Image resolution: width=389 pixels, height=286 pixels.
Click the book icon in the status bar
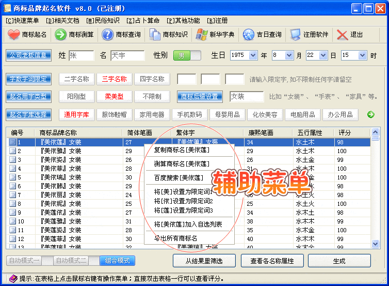(x=13, y=279)
